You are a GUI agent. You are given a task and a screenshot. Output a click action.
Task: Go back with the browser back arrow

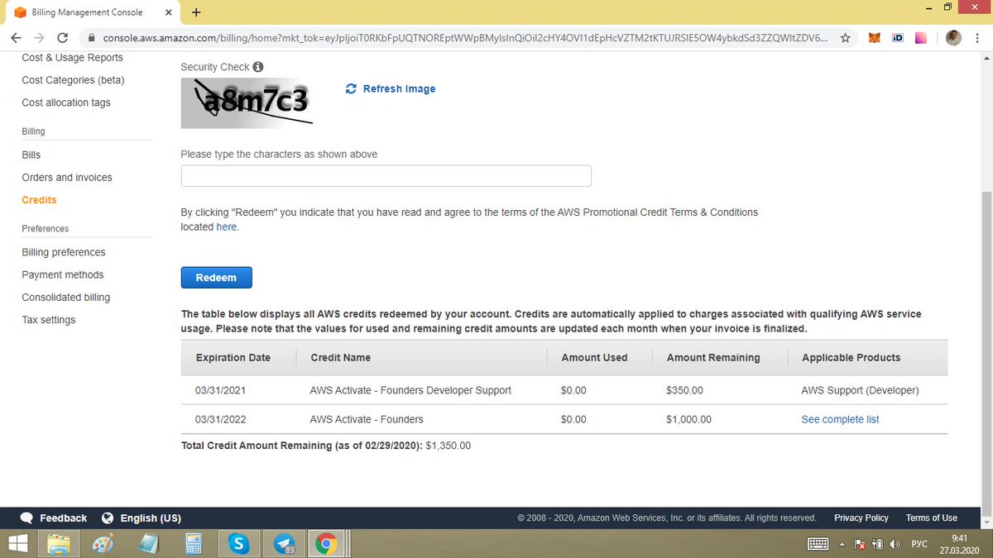(x=16, y=38)
